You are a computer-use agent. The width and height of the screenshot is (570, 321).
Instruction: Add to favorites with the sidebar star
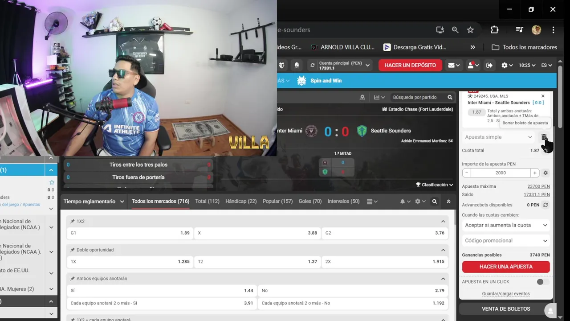52,182
